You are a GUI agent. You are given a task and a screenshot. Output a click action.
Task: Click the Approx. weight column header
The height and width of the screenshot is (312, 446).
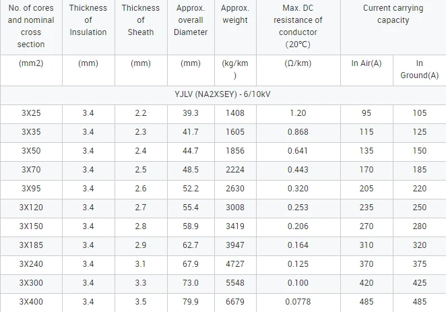click(235, 14)
